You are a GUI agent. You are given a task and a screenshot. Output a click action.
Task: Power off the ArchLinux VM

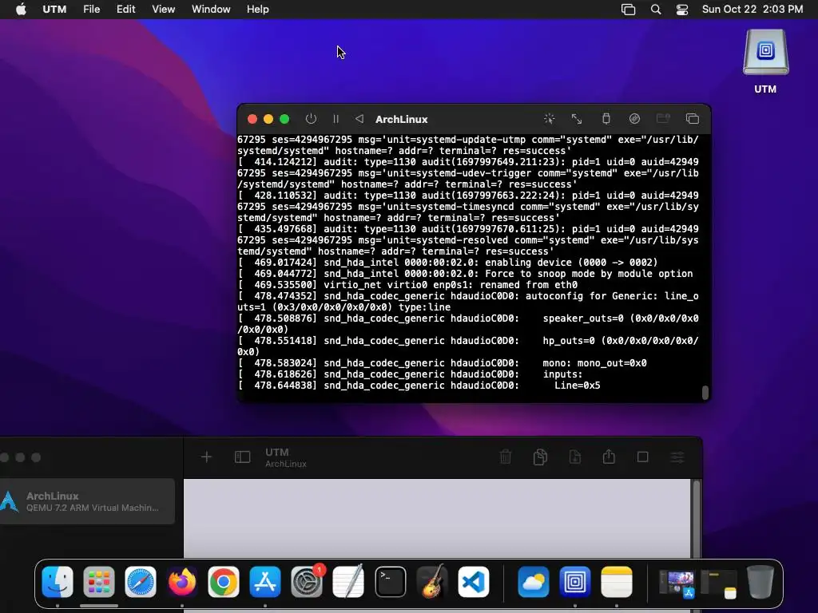[311, 119]
